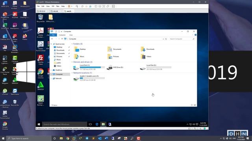Select the Google Chrome icon in the VM desktop

coord(41,73)
